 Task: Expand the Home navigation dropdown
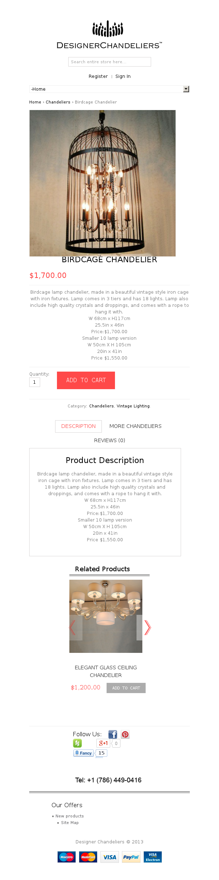[x=186, y=89]
